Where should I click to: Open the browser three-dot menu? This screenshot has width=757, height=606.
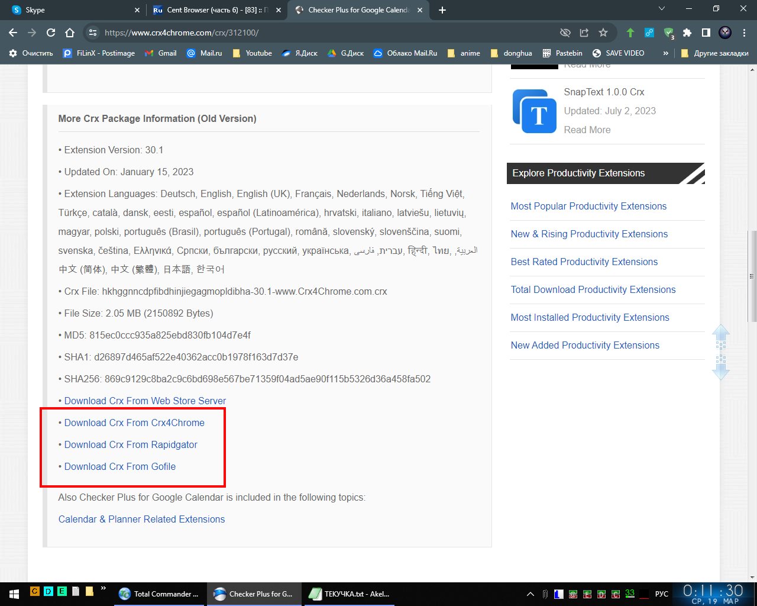744,33
